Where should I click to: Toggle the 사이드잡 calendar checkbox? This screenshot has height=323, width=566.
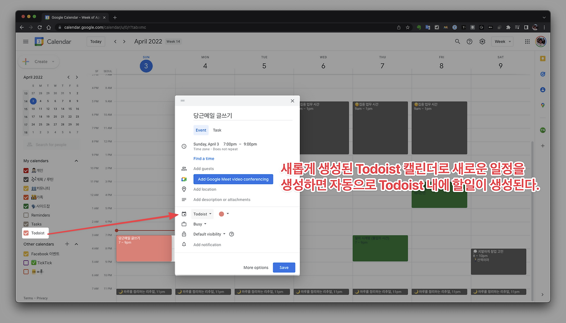[26, 206]
